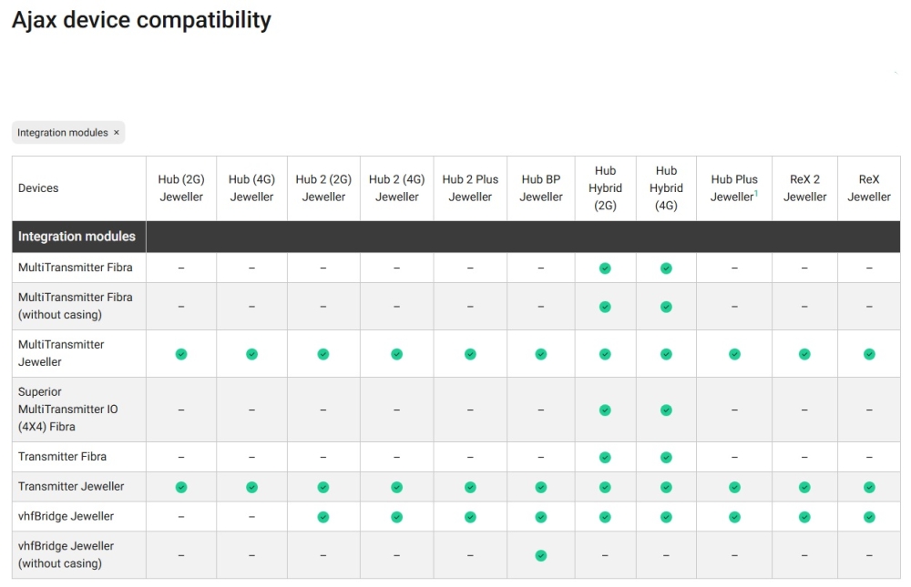Click MultiTransmitter Jeweller checkmark under ReX 2 Jeweller
Image resolution: width=911 pixels, height=587 pixels.
tap(804, 354)
